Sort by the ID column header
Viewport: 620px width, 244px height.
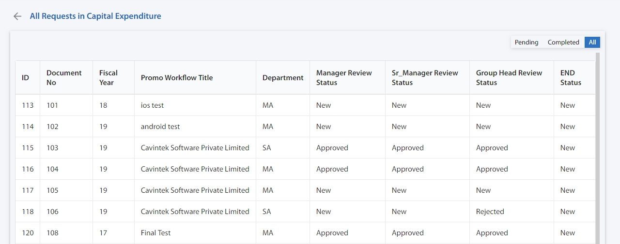26,78
